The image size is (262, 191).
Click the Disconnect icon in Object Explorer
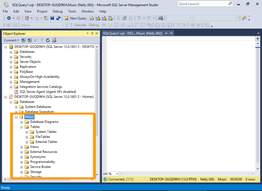pyautogui.click(x=29, y=40)
